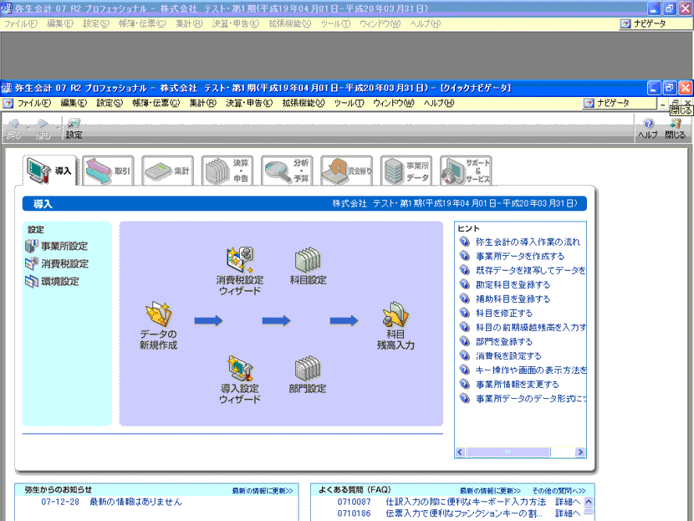Switch to the 取引 tab
This screenshot has width=694, height=521.
coord(109,171)
